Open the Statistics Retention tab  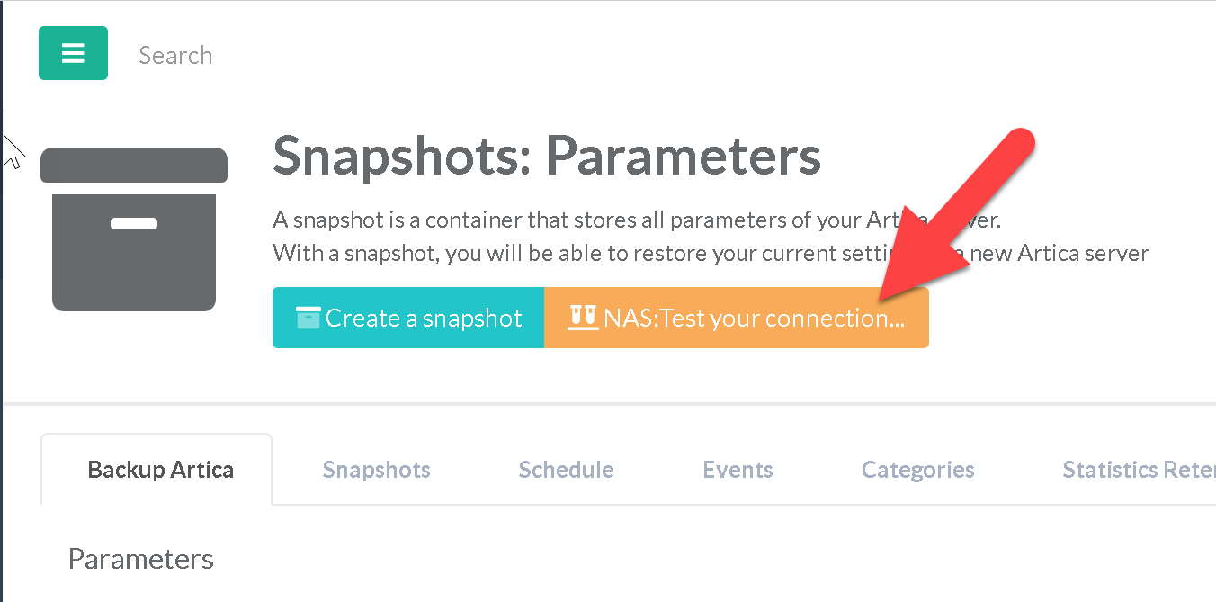click(1138, 470)
